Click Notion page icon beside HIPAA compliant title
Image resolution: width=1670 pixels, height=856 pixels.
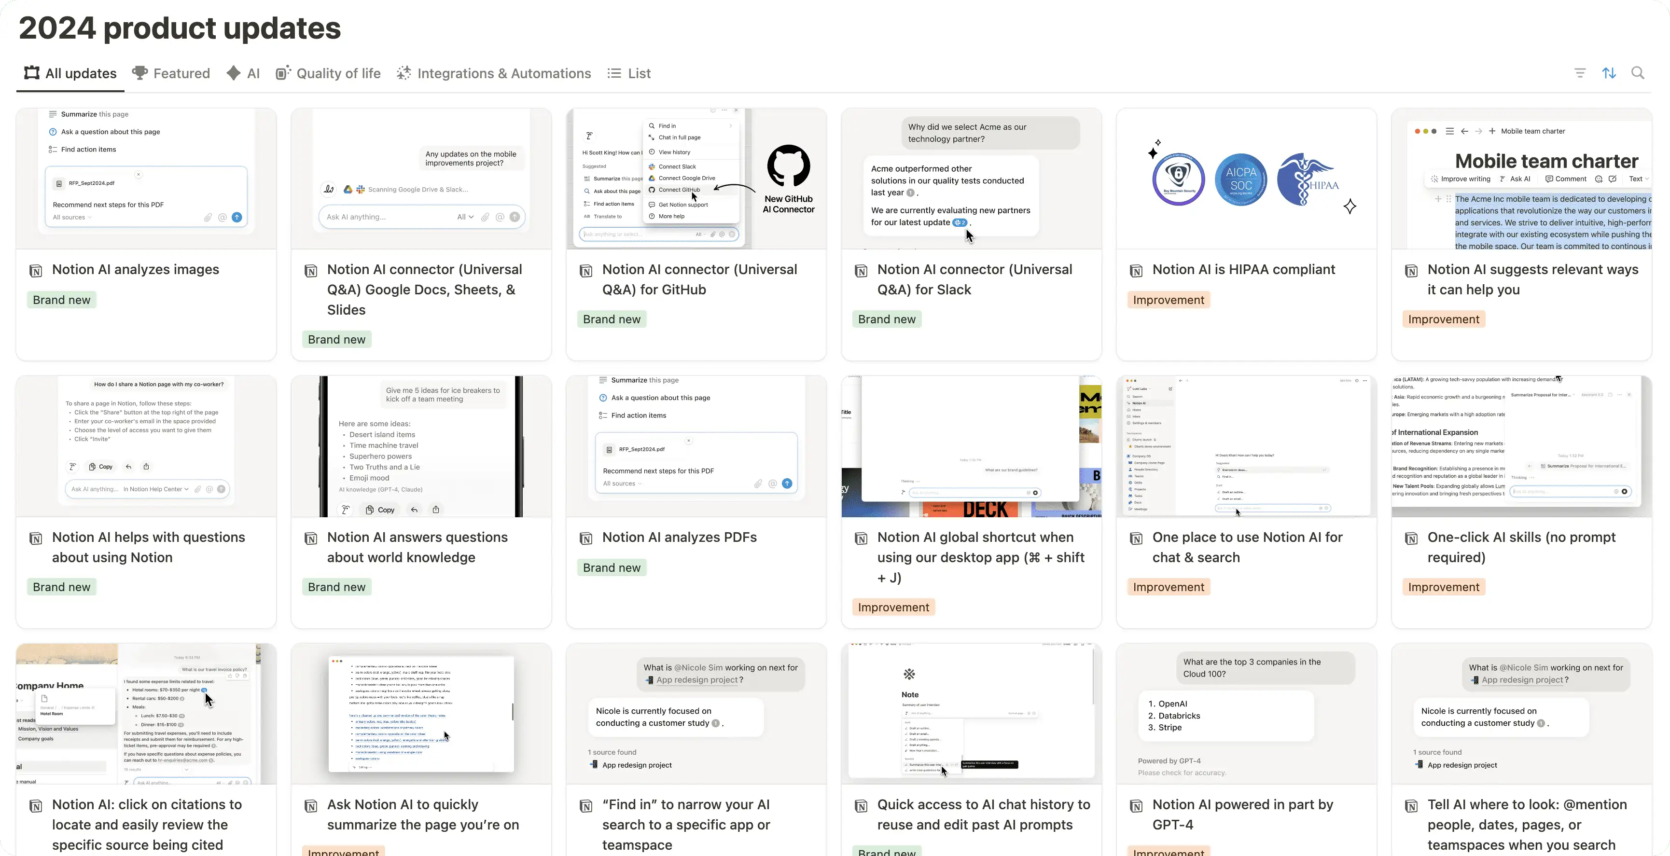[x=1136, y=271]
